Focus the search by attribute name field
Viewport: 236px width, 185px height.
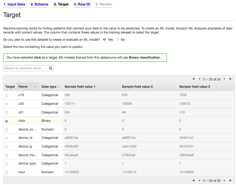pyautogui.click(x=26, y=68)
